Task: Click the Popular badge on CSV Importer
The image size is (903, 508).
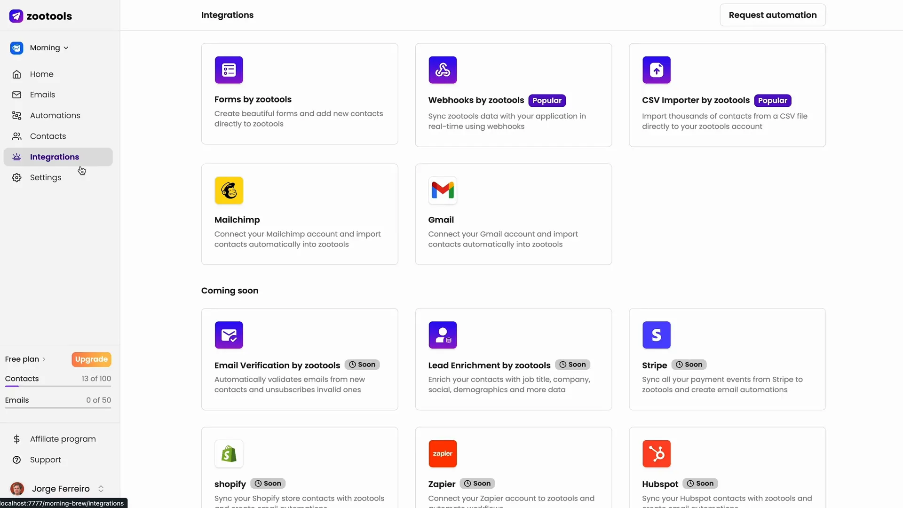Action: coord(772,101)
